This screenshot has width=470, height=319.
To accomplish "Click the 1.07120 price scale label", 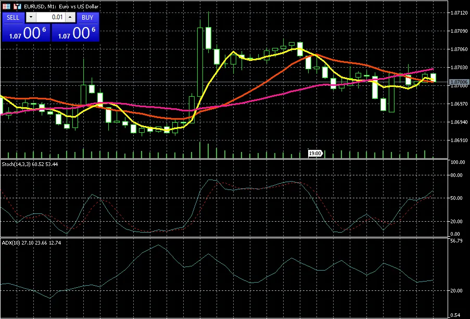I will coord(459,12).
